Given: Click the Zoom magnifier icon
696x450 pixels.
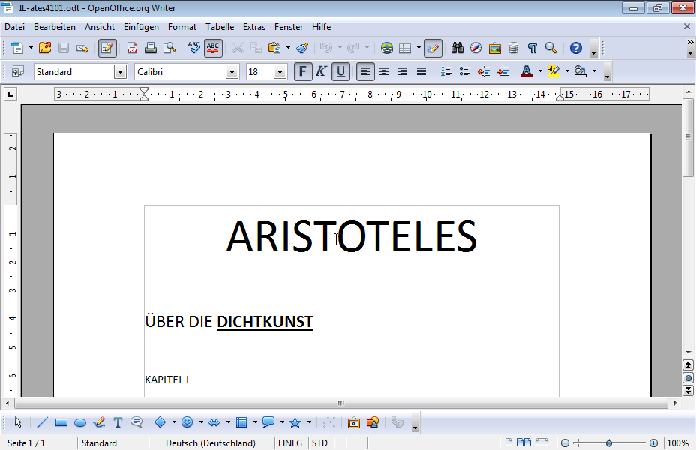Looking at the screenshot, I should pyautogui.click(x=550, y=48).
